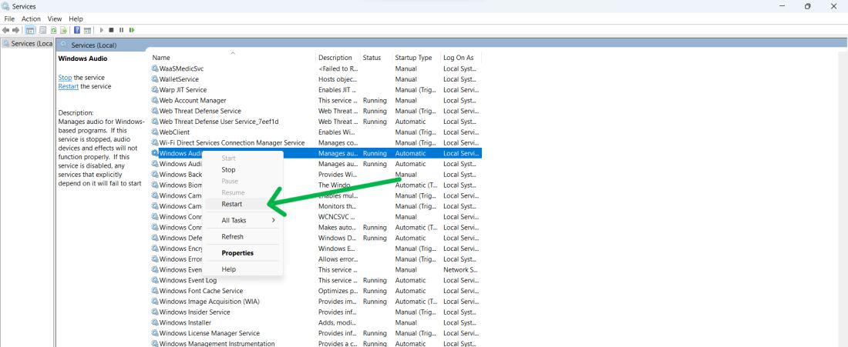
Task: Click gear icon beside Windows Image Acquisition (WIA)
Action: (155, 302)
